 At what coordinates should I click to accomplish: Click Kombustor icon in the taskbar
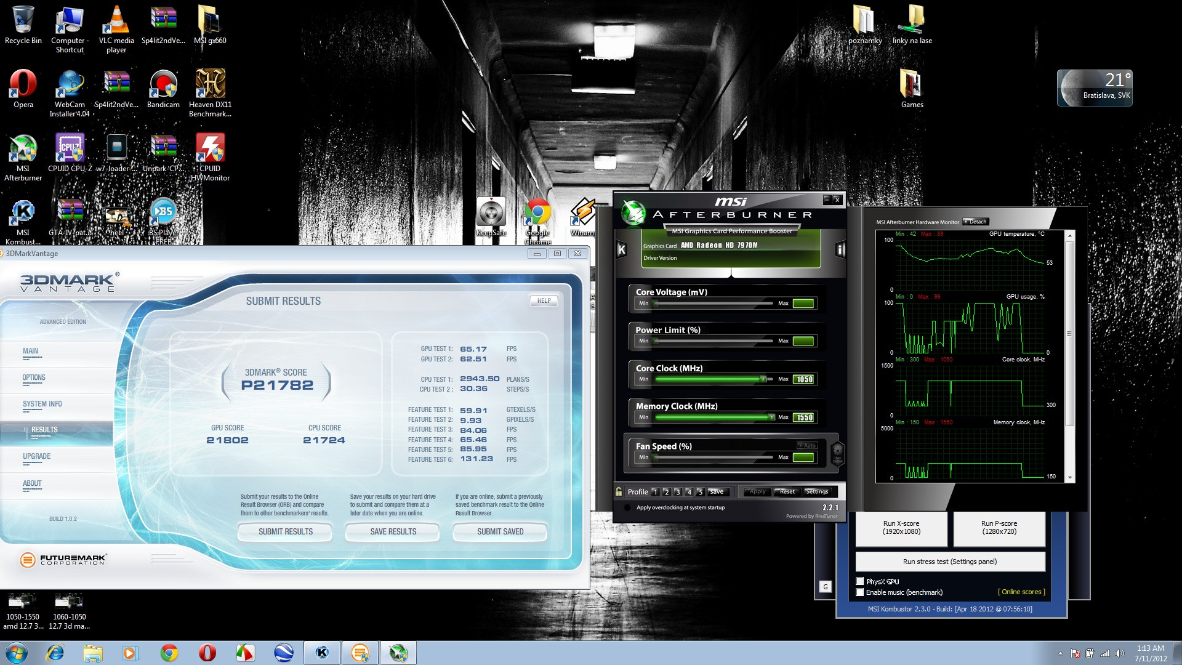point(322,653)
